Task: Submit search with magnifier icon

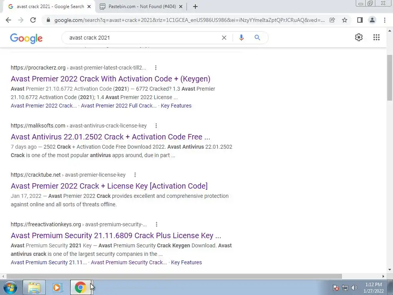Action: (x=257, y=38)
